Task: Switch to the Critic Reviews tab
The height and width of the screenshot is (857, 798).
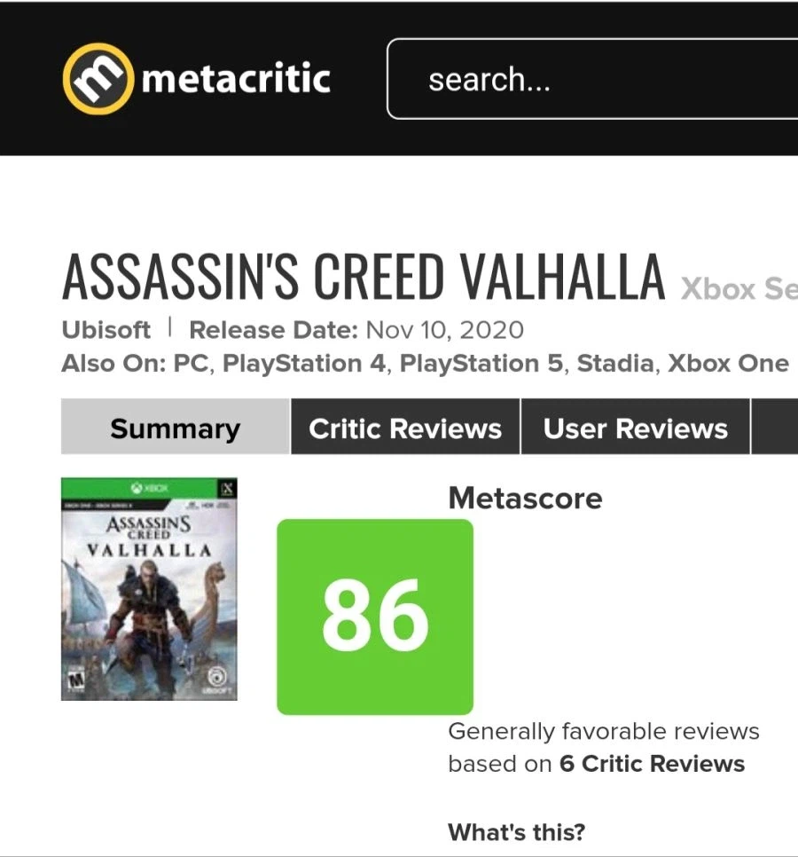Action: point(405,428)
